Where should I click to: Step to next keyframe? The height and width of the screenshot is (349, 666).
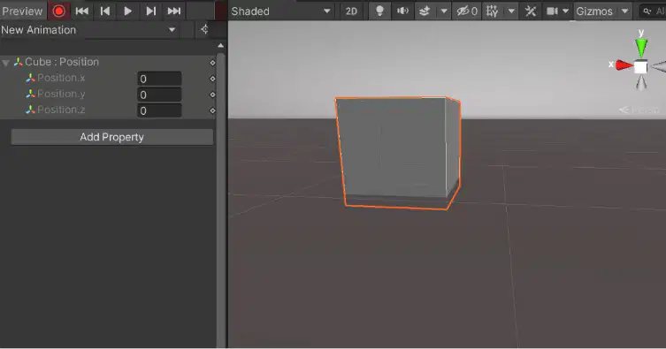click(x=150, y=11)
